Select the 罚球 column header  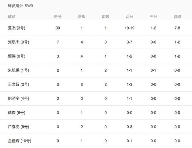point(177,17)
